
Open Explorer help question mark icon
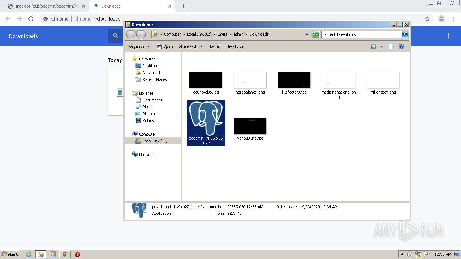[402, 46]
